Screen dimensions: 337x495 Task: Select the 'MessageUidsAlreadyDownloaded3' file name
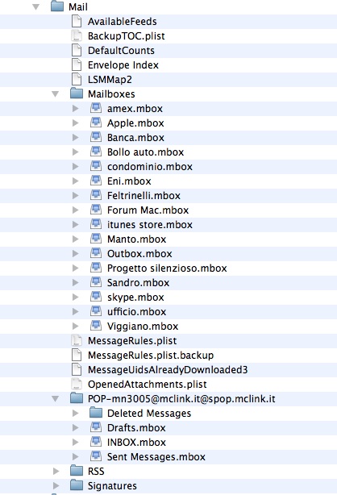[x=168, y=370]
